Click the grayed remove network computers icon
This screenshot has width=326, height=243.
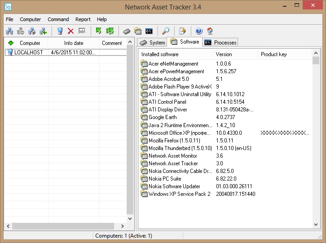[x=21, y=31]
